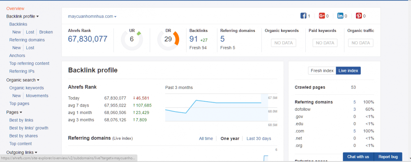
Task: Open Best by links page
Action: 21,120
